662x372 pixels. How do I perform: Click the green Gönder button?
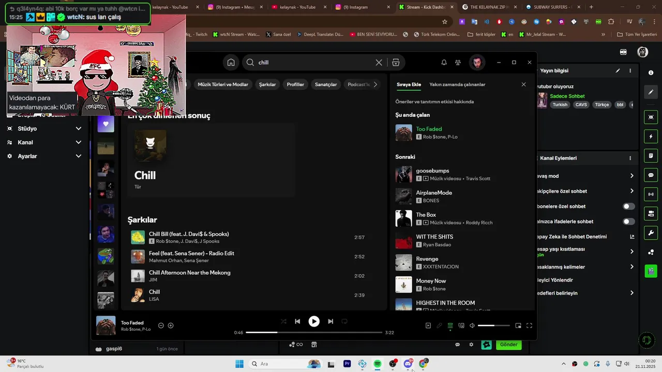pyautogui.click(x=508, y=345)
